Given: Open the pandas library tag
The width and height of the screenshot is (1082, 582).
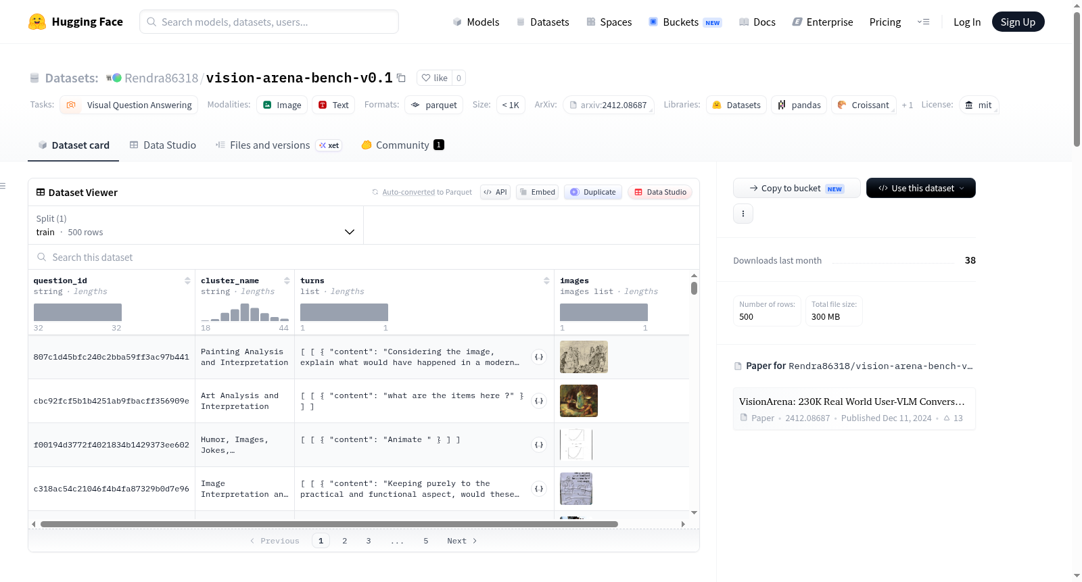Looking at the screenshot, I should 799,105.
